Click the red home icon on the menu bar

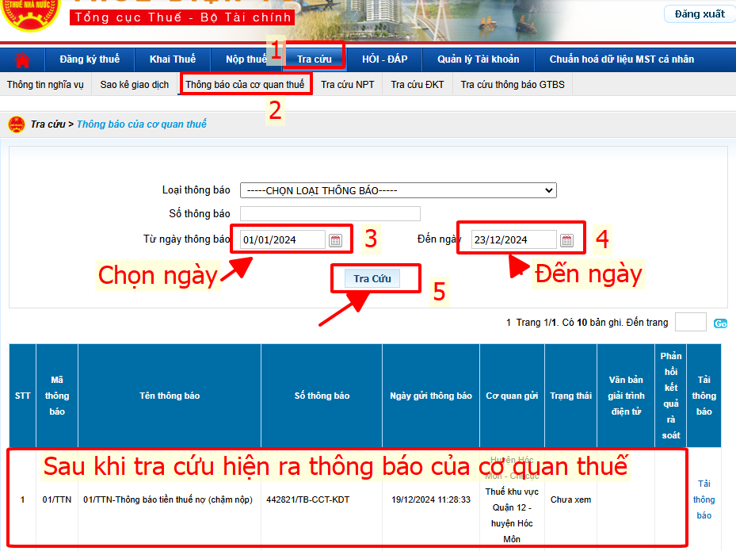point(21,59)
